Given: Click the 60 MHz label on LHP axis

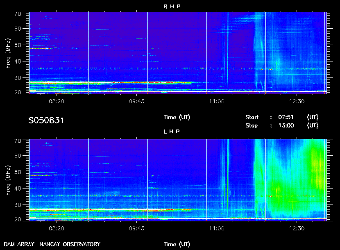Looking at the screenshot, I should 18,156.
